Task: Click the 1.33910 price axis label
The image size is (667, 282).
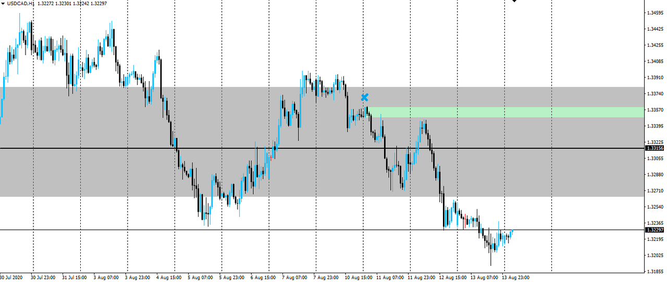Action: pyautogui.click(x=656, y=77)
